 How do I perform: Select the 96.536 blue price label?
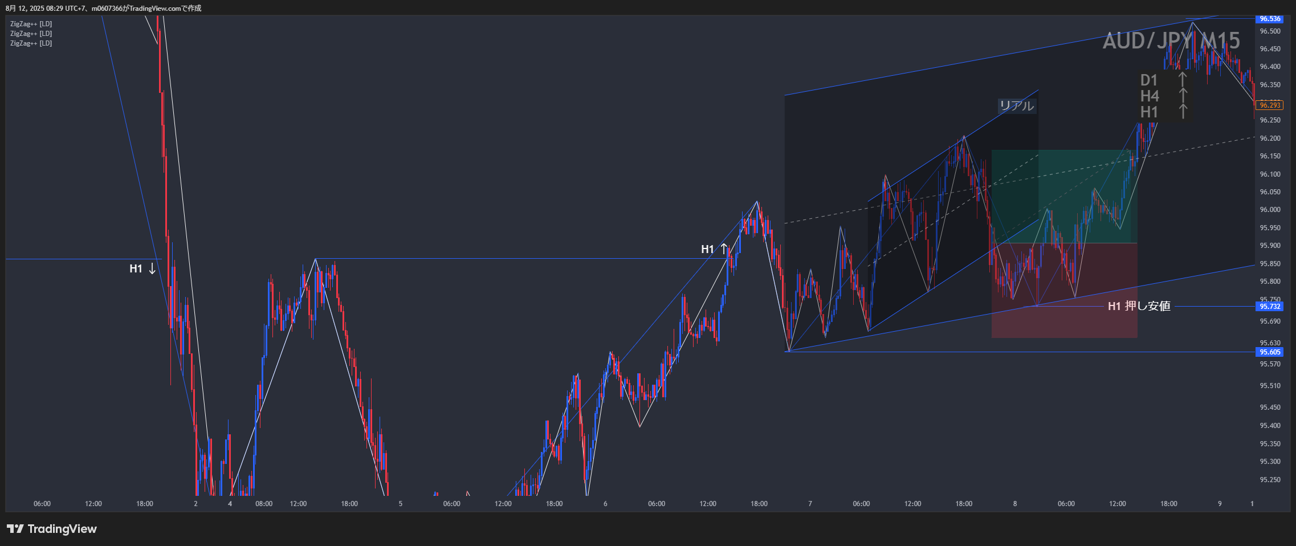[x=1270, y=19]
